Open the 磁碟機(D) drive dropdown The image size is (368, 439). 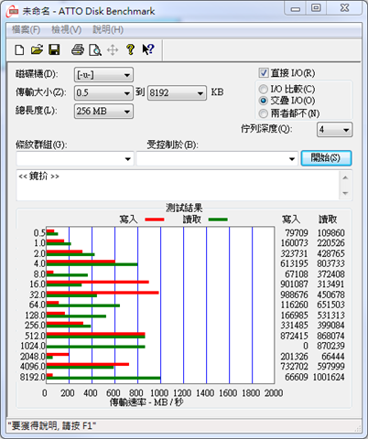point(103,75)
